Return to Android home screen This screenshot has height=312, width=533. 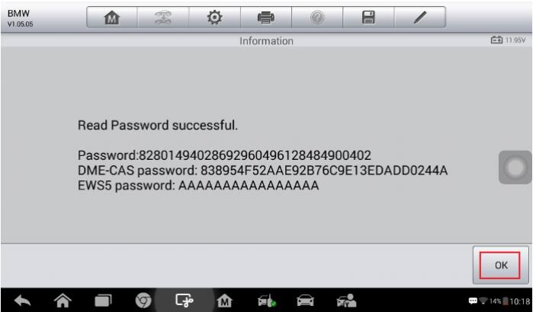click(63, 301)
